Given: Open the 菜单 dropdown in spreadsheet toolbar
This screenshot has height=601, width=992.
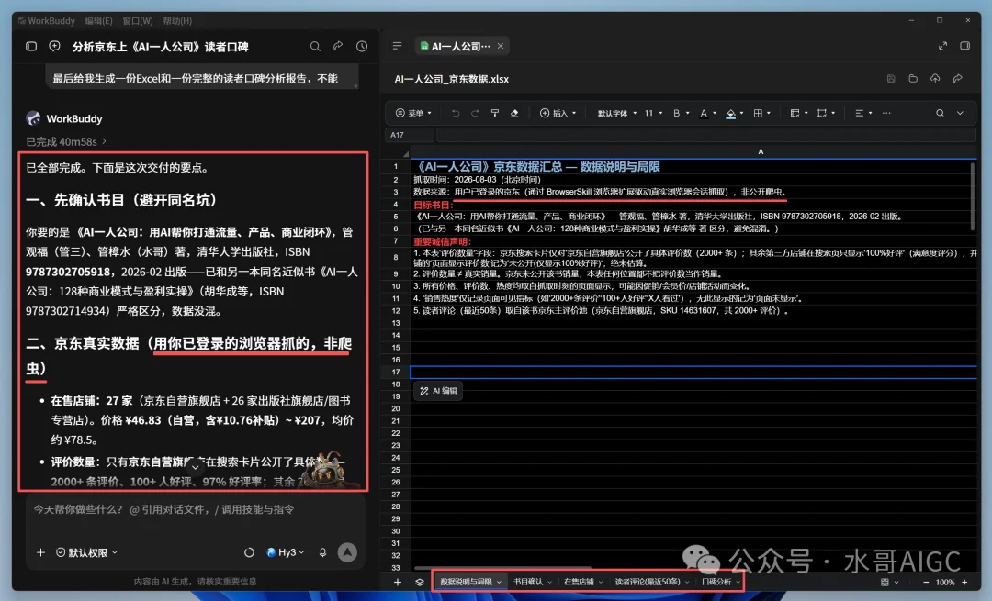Looking at the screenshot, I should [413, 113].
